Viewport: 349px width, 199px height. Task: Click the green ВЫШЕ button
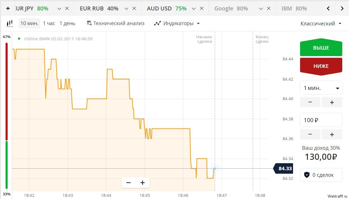click(321, 48)
